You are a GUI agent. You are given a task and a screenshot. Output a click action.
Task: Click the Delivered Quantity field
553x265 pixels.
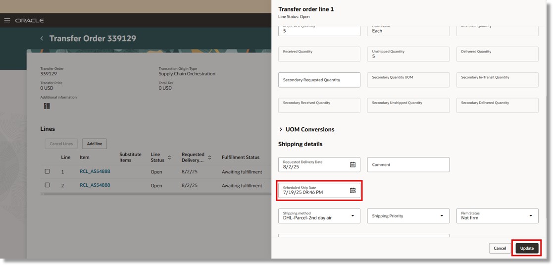(497, 54)
